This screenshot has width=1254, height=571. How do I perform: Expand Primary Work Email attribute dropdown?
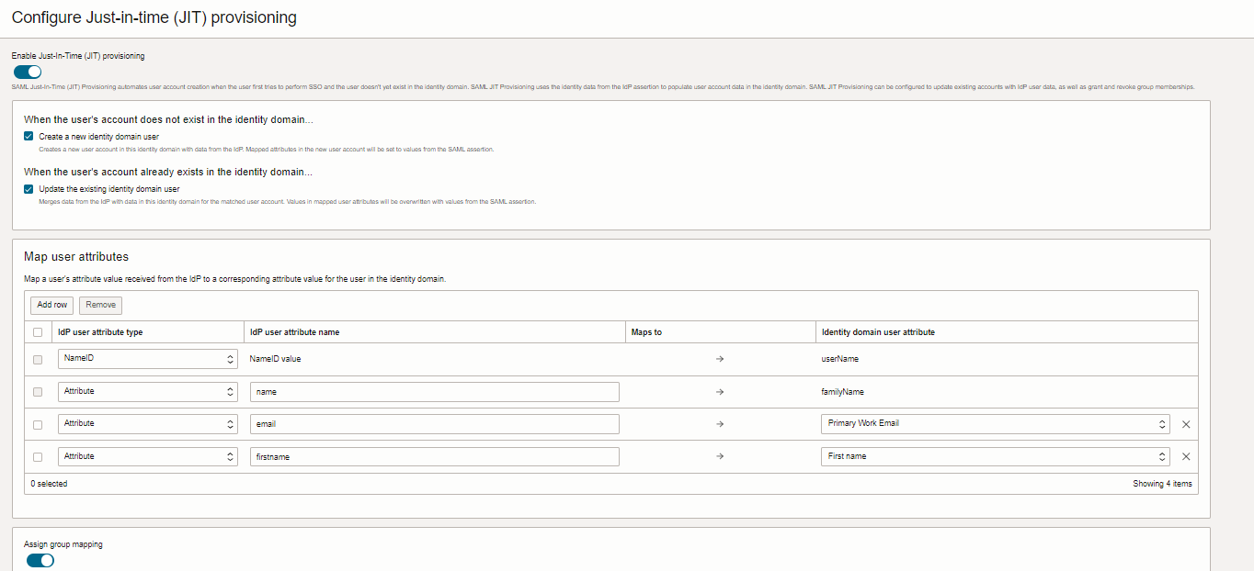pos(996,424)
